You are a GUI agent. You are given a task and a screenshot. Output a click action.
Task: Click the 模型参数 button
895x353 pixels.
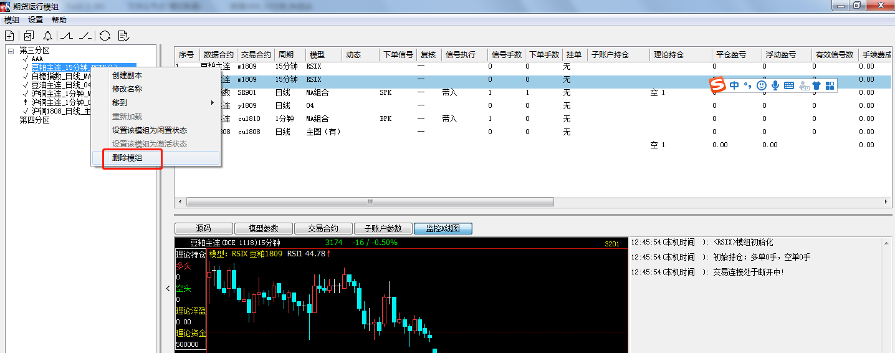coord(263,229)
